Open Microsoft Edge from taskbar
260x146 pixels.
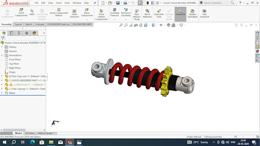32,142
